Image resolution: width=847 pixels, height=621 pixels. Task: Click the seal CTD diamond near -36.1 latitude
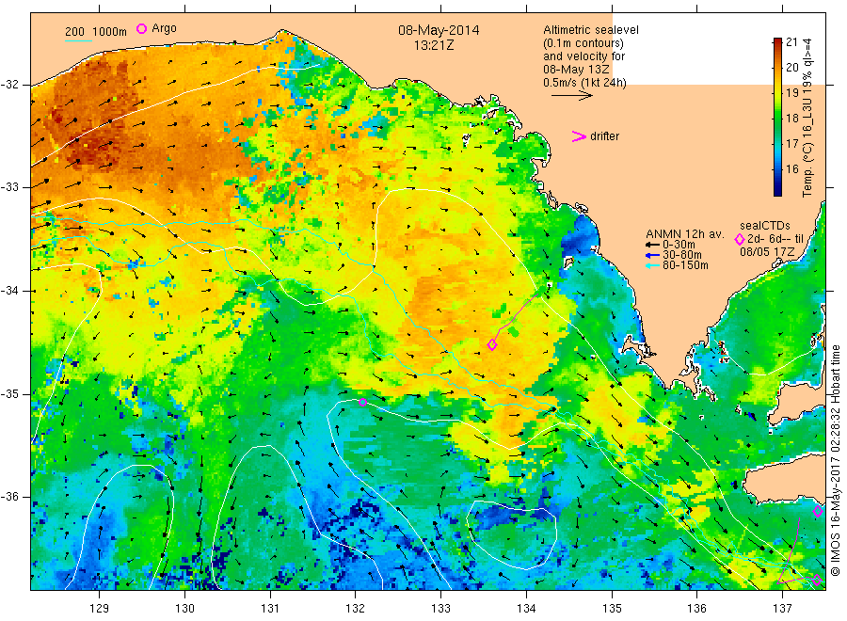point(818,511)
